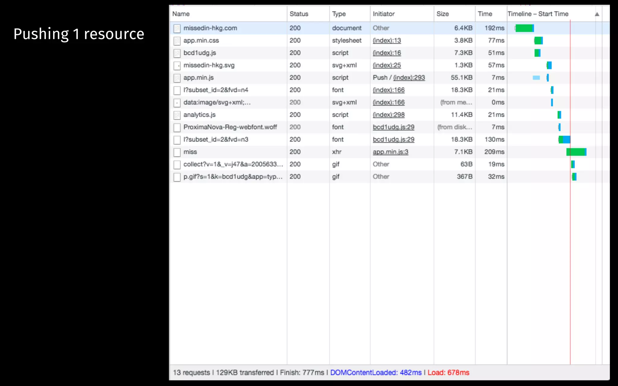Viewport: 618px width, 386px height.
Task: Click the 192ms time cell
Action: pyautogui.click(x=494, y=28)
